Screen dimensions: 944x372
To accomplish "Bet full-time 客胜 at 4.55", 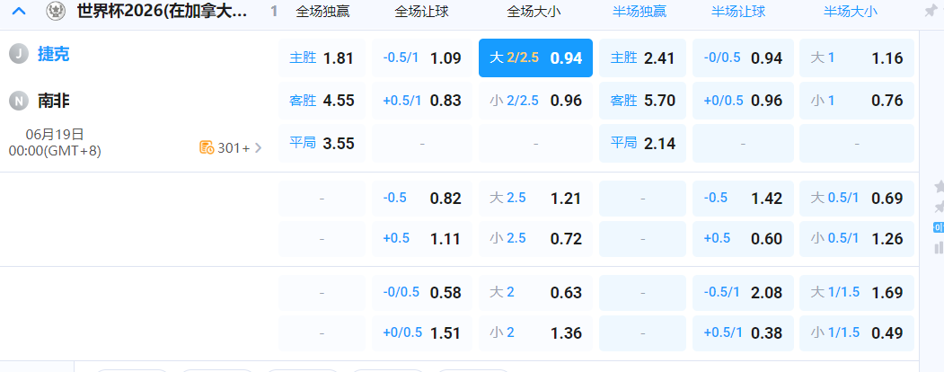I will [x=322, y=101].
